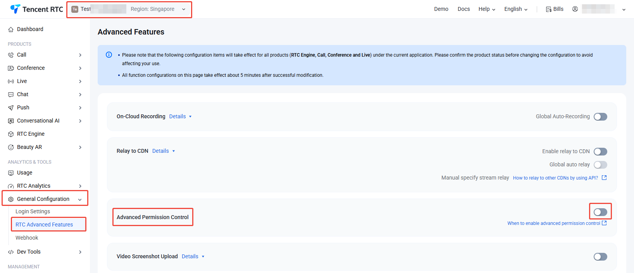Click the Dashboard home icon
The image size is (634, 273).
click(x=11, y=29)
